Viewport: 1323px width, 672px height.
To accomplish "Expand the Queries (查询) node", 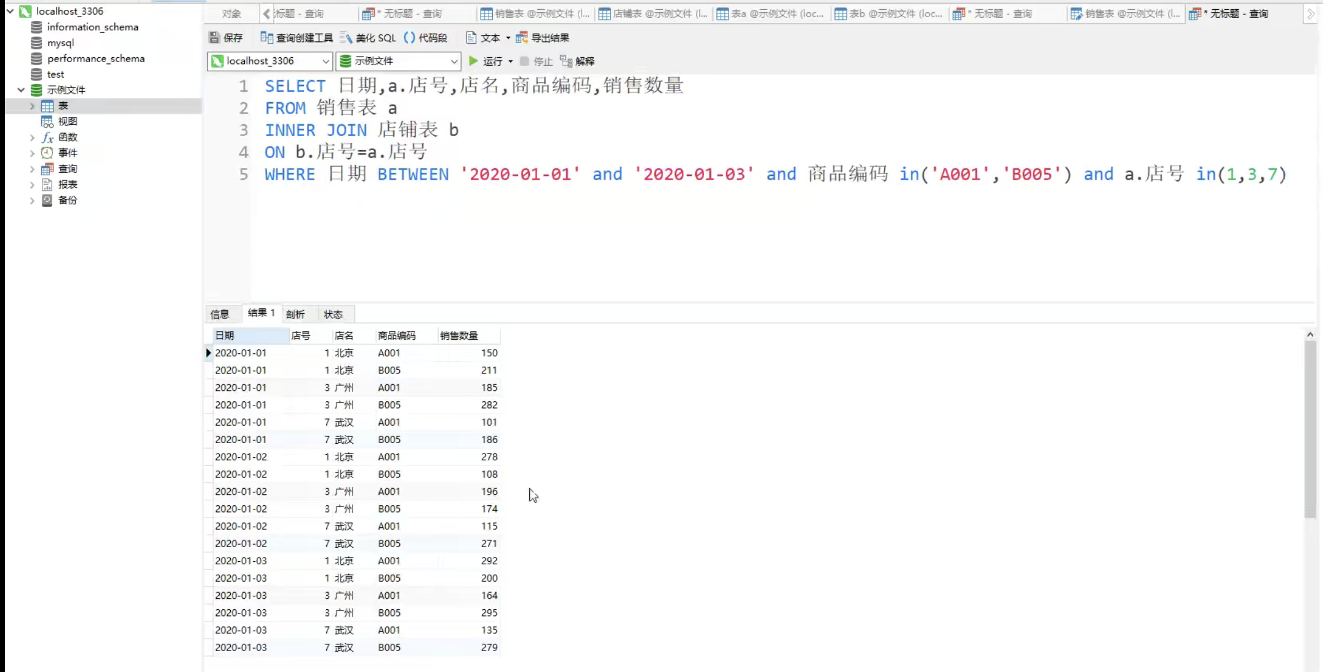I will 32,169.
